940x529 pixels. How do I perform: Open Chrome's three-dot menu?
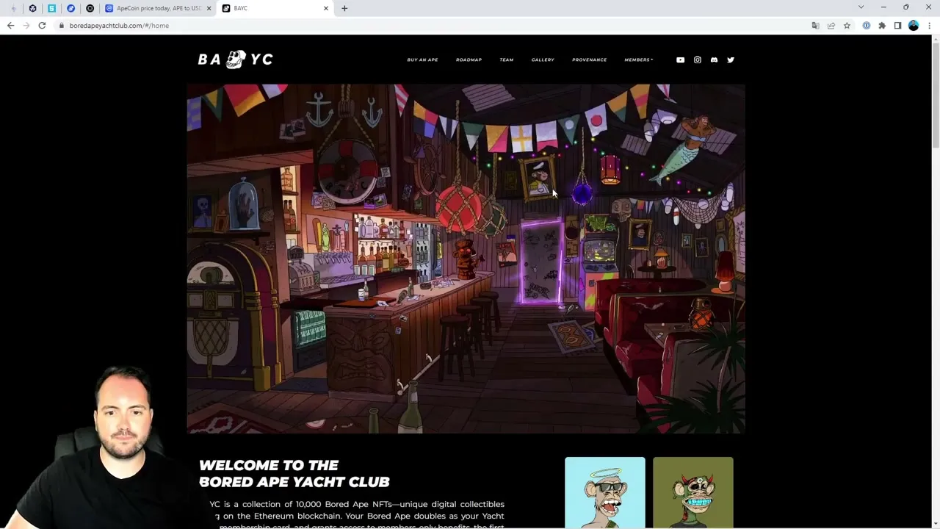point(930,25)
